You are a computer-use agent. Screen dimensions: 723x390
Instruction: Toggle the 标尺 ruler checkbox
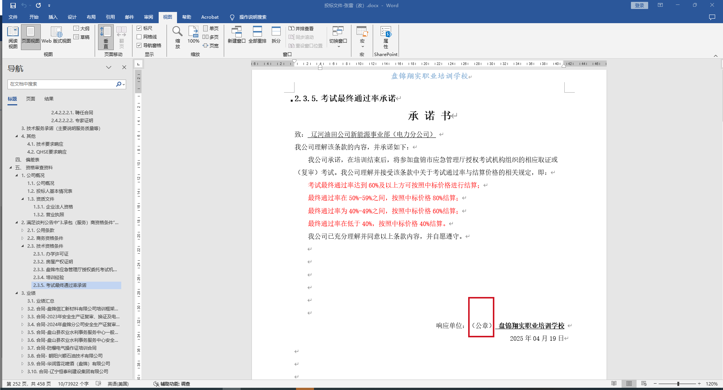(x=139, y=28)
